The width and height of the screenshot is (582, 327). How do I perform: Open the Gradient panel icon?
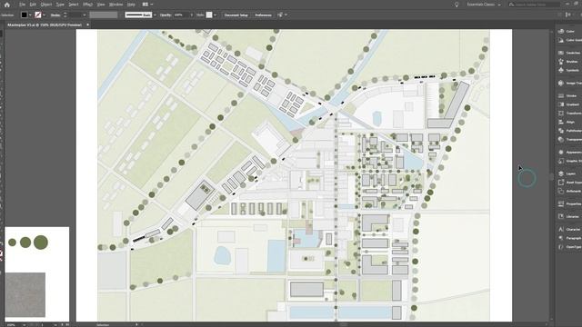(561, 104)
